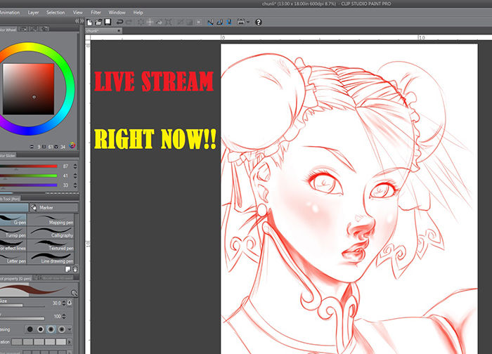
Task: Open the View menu
Action: click(x=78, y=13)
